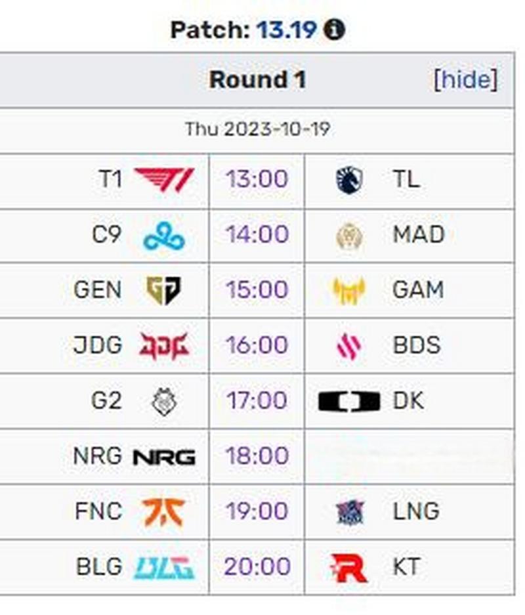This screenshot has height=615, width=525.
Task: Open the 13:00 match time link
Action: pyautogui.click(x=257, y=179)
